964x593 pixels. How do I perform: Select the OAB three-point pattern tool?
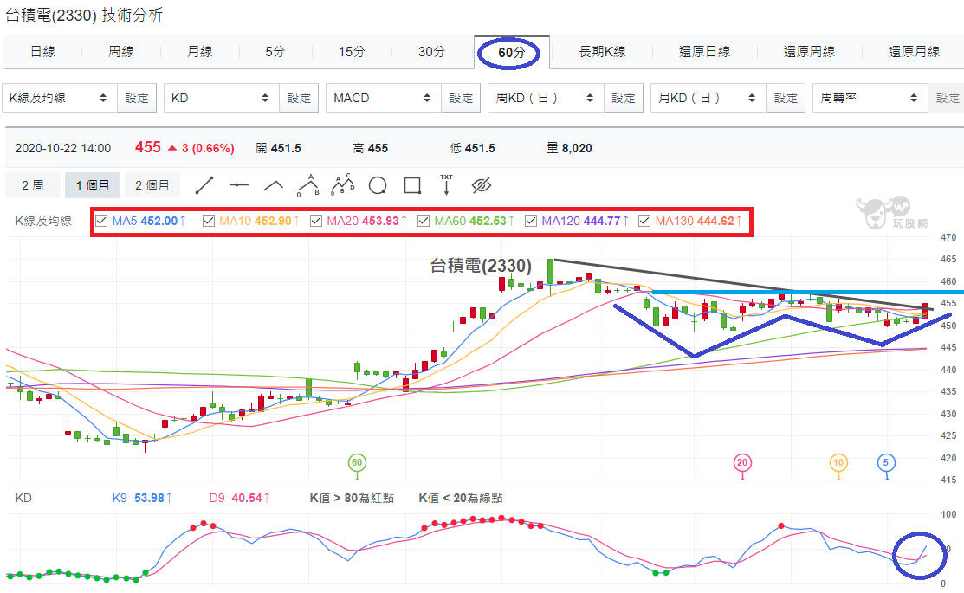pyautogui.click(x=308, y=185)
